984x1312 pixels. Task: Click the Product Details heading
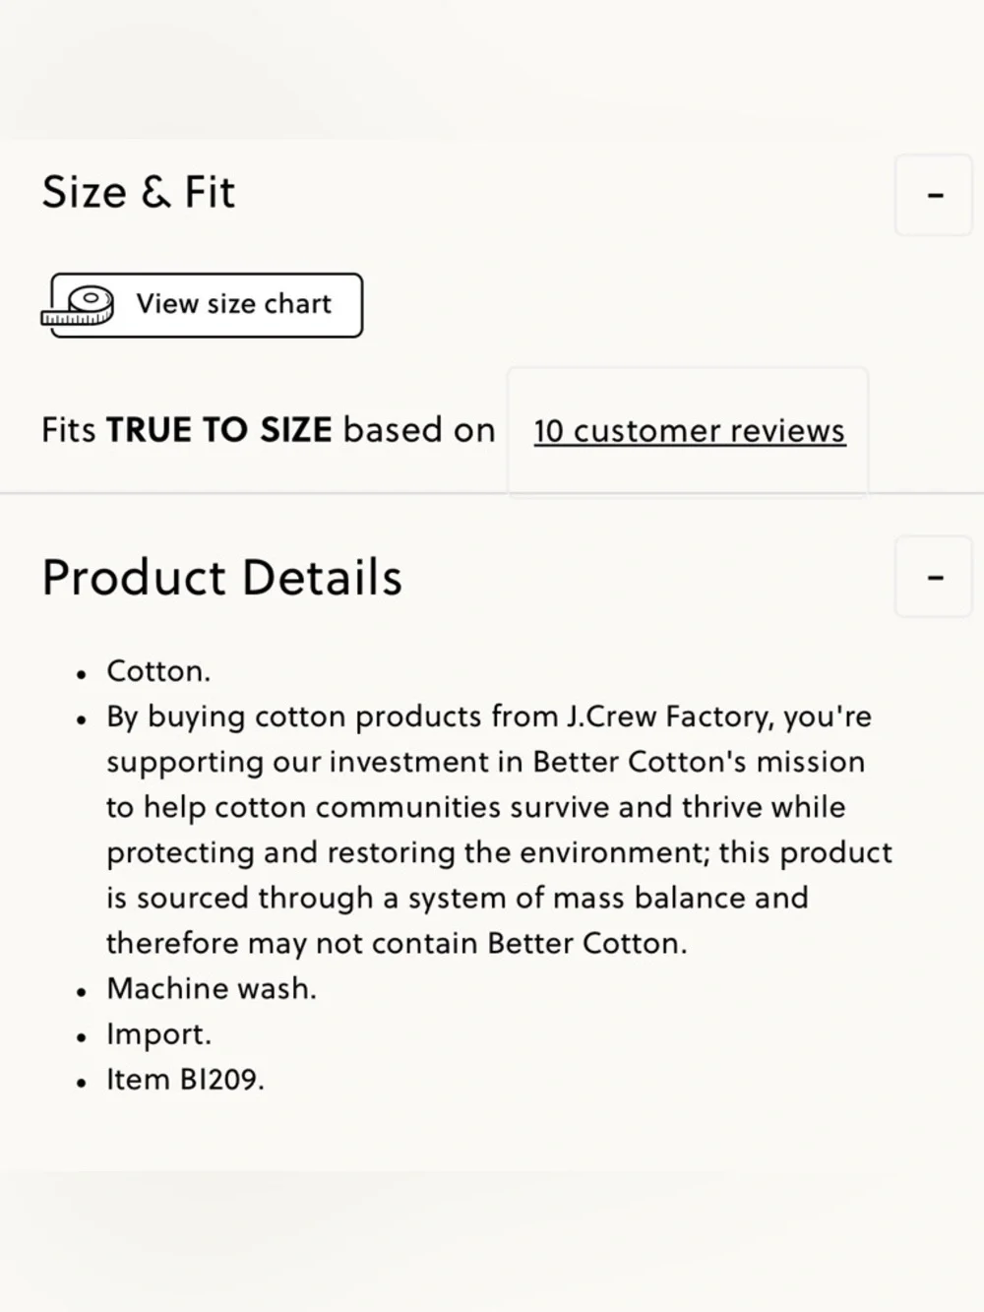(x=222, y=578)
